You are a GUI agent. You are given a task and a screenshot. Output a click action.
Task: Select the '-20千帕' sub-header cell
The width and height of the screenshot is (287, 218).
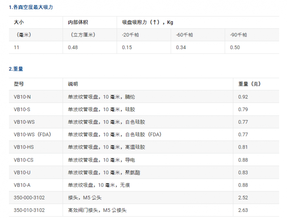click(x=130, y=35)
